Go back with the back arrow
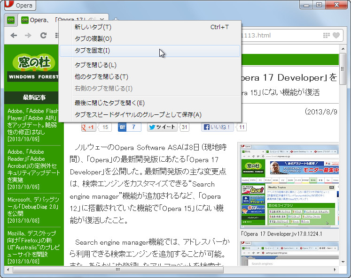 [14, 35]
